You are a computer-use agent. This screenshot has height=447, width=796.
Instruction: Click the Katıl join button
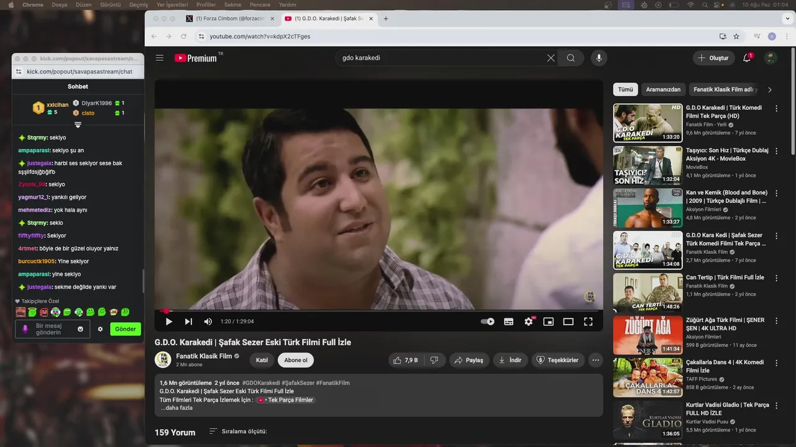tap(262, 360)
